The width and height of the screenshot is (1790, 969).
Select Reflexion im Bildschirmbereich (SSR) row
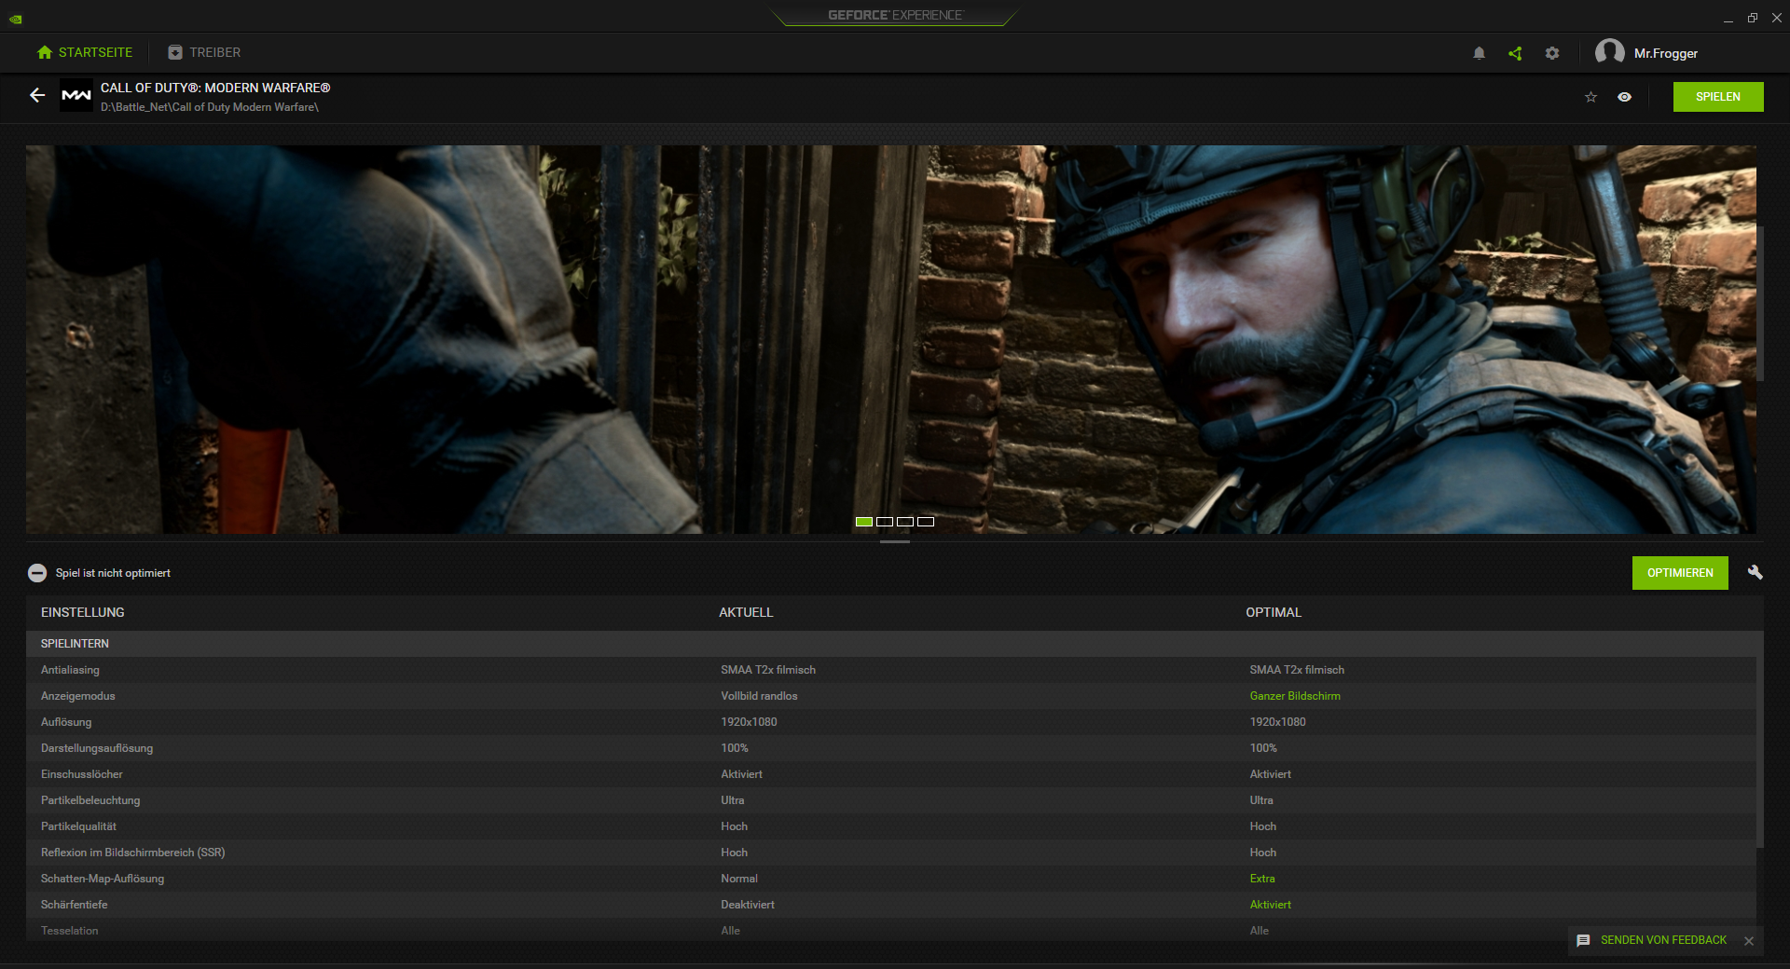coord(891,853)
